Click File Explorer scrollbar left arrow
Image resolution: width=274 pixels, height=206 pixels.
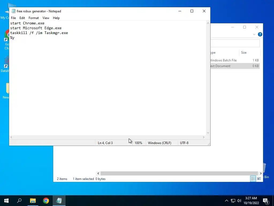click(98, 173)
